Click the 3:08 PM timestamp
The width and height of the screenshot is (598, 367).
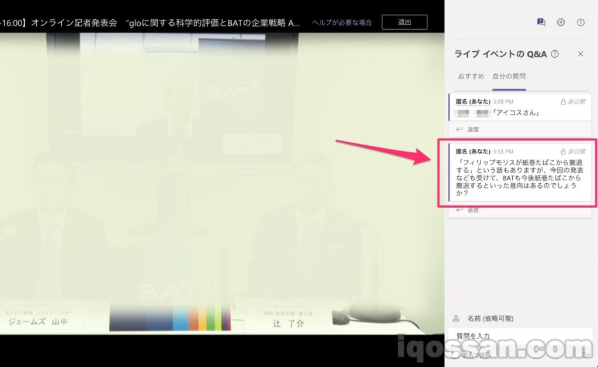503,102
